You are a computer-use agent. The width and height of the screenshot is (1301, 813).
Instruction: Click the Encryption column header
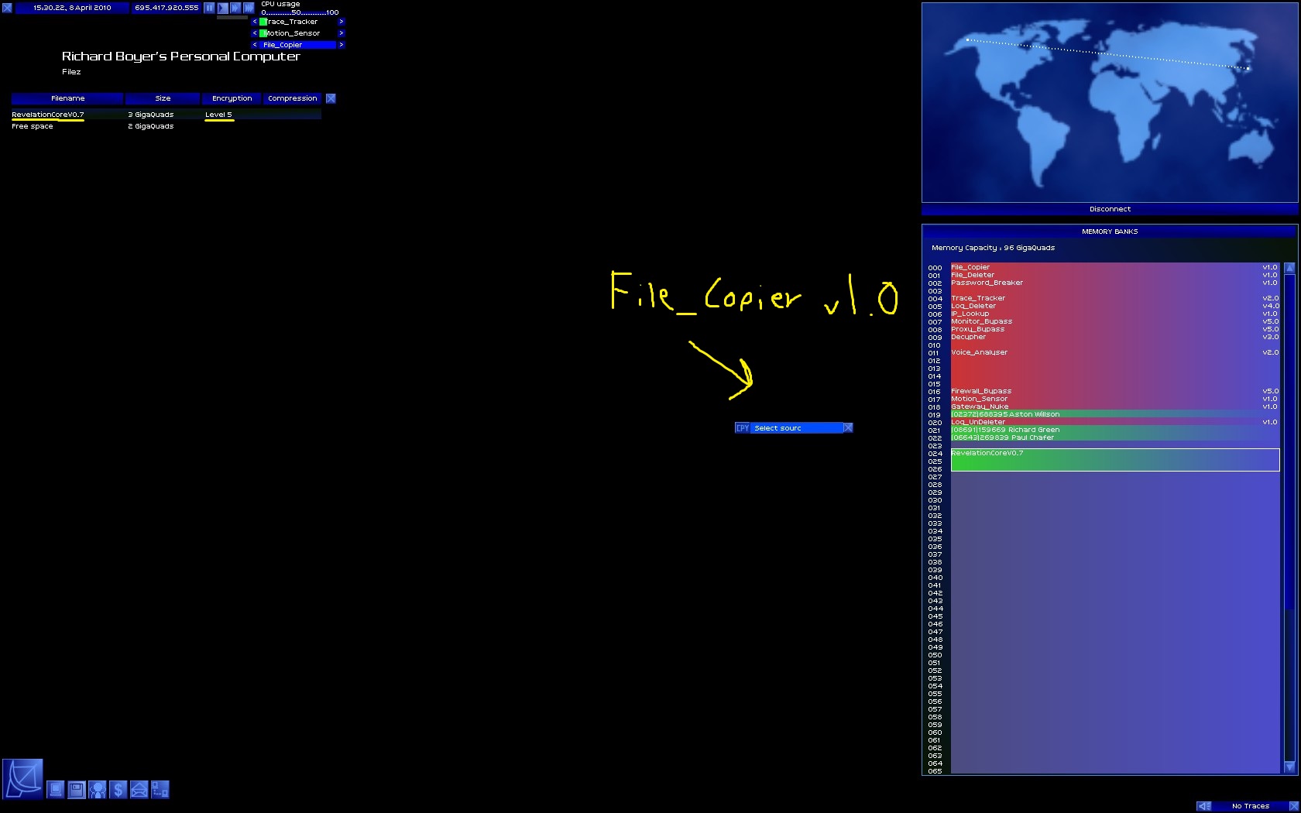click(232, 98)
